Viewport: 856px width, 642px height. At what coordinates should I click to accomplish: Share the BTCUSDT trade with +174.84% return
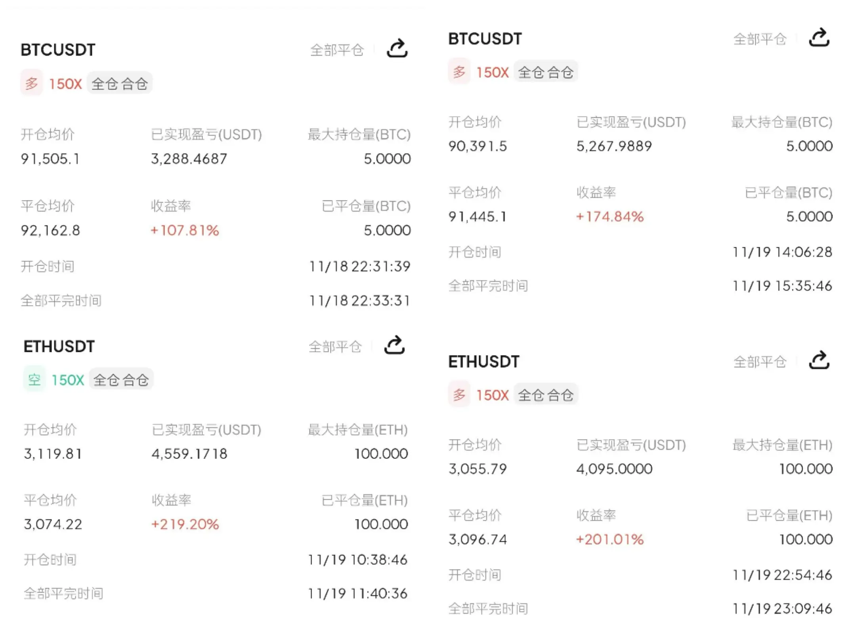[x=819, y=38]
